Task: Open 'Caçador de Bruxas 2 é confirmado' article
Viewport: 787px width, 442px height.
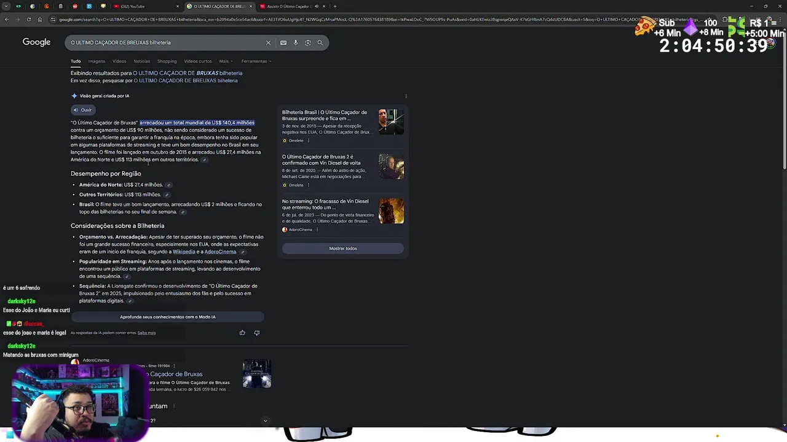Action: click(322, 160)
